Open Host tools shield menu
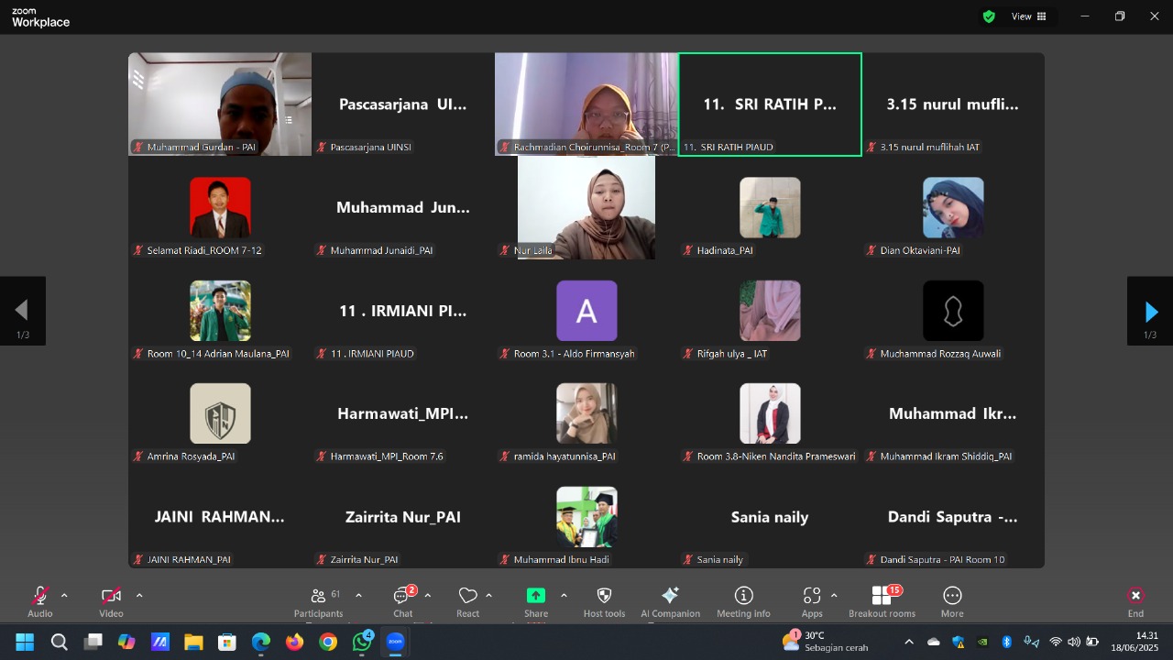Image resolution: width=1173 pixels, height=660 pixels. coord(604,601)
